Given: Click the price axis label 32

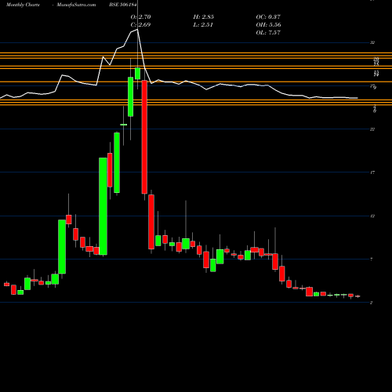Looking at the screenshot, I should click(x=372, y=42).
